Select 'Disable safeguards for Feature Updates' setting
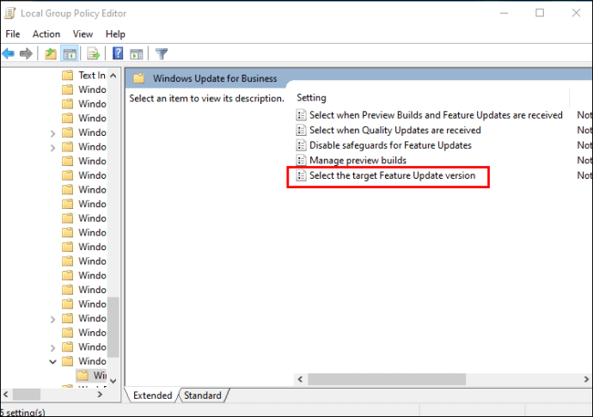Screen dimensions: 593x417 tap(390, 145)
